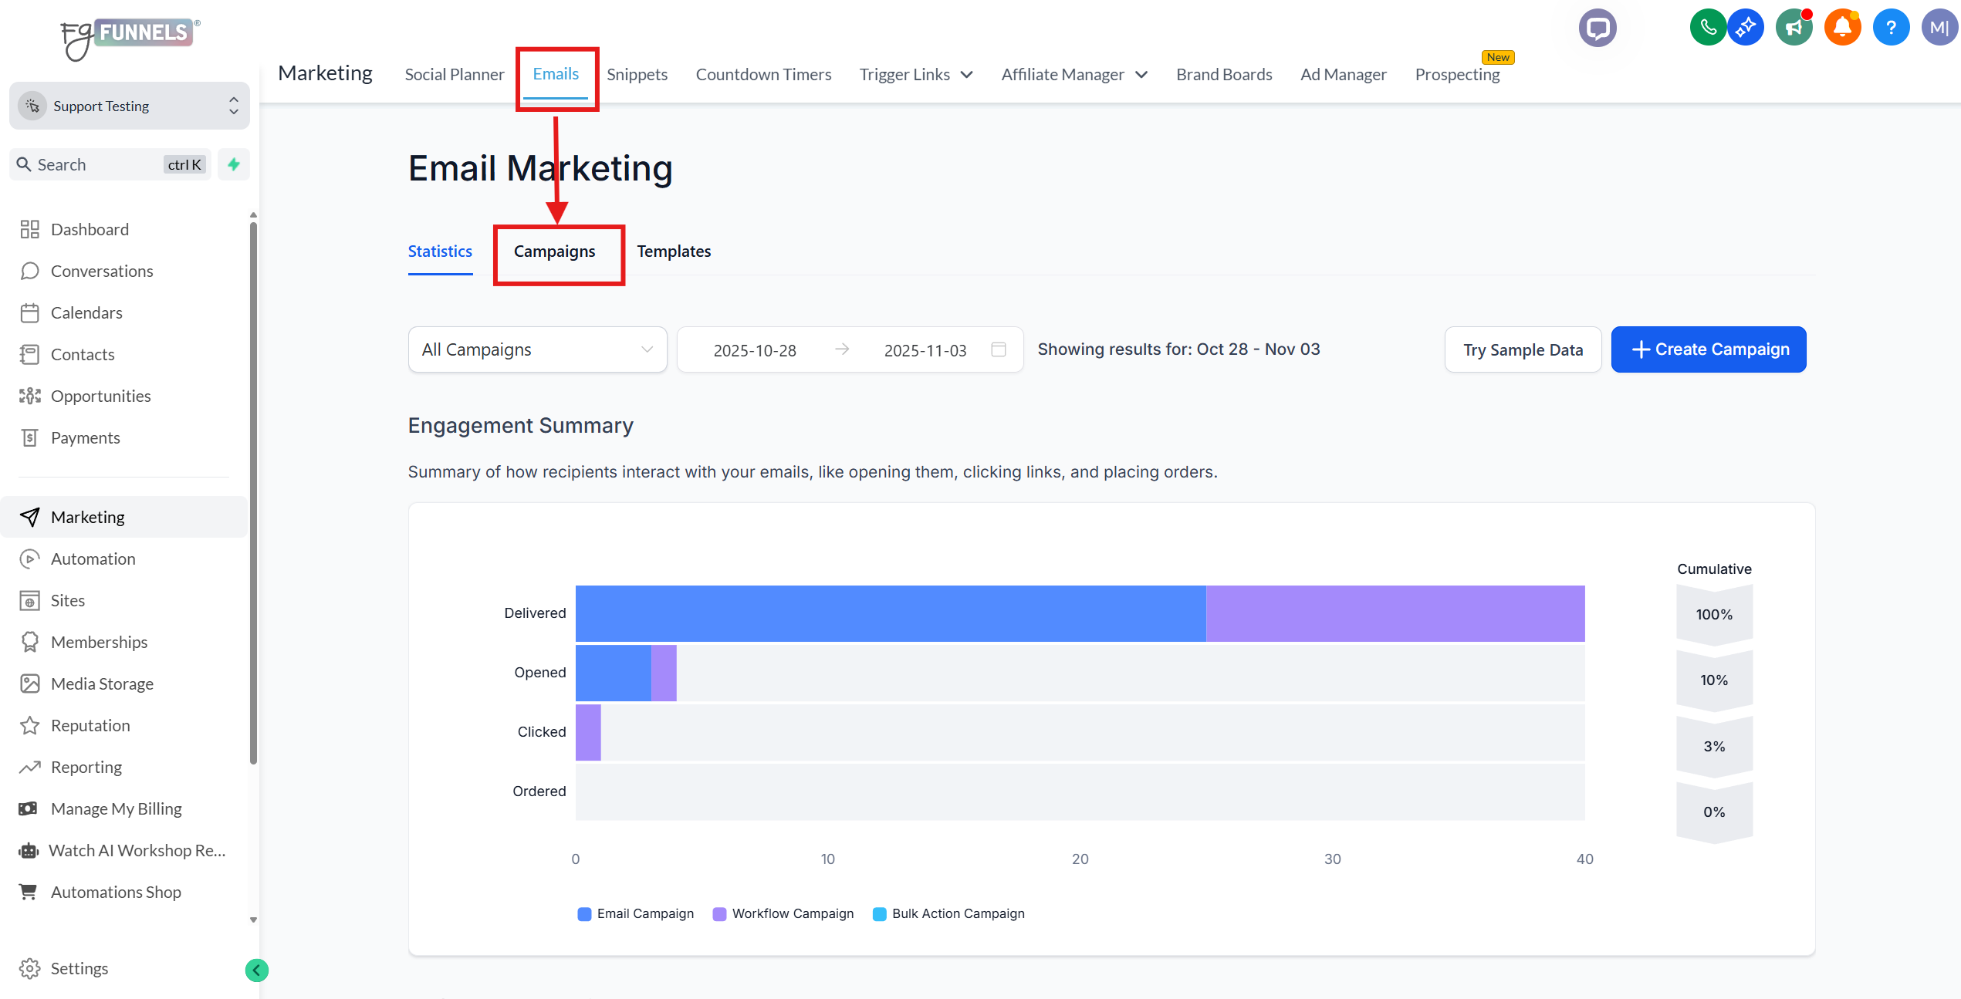Switch to the Campaigns tab
The image size is (1961, 999).
[x=554, y=251]
